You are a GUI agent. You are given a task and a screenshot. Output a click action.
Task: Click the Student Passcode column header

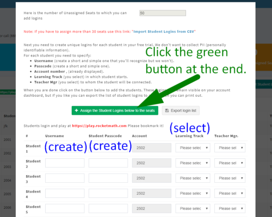[x=105, y=136]
